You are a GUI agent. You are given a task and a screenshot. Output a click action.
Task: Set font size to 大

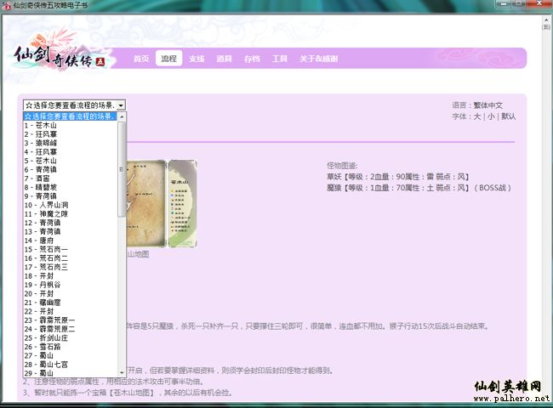[x=477, y=116]
